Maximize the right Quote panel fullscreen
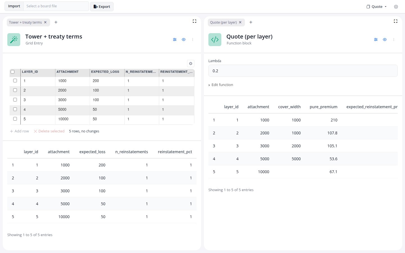 tap(395, 21)
